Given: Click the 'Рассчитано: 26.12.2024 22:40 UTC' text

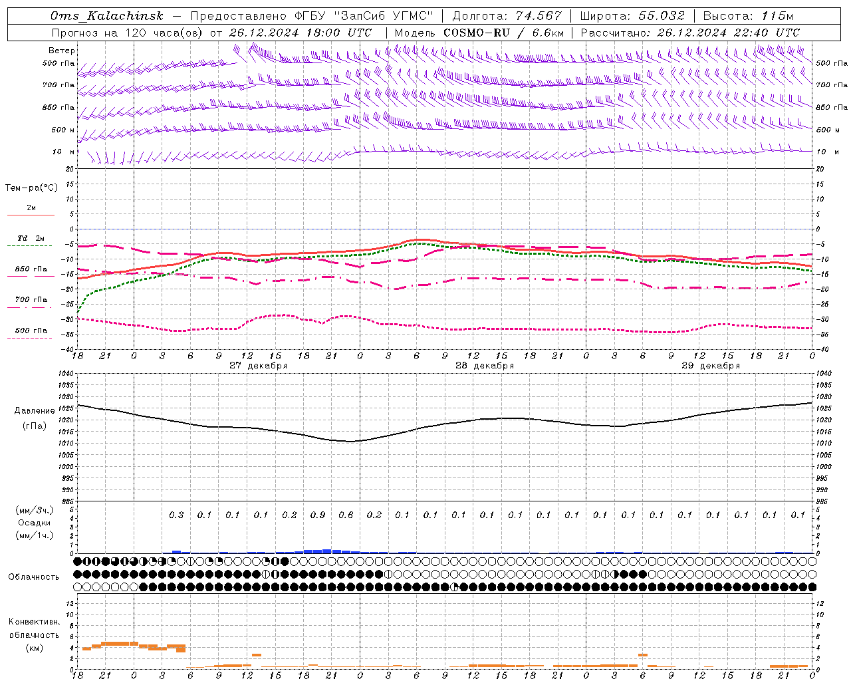Looking at the screenshot, I should (x=690, y=33).
